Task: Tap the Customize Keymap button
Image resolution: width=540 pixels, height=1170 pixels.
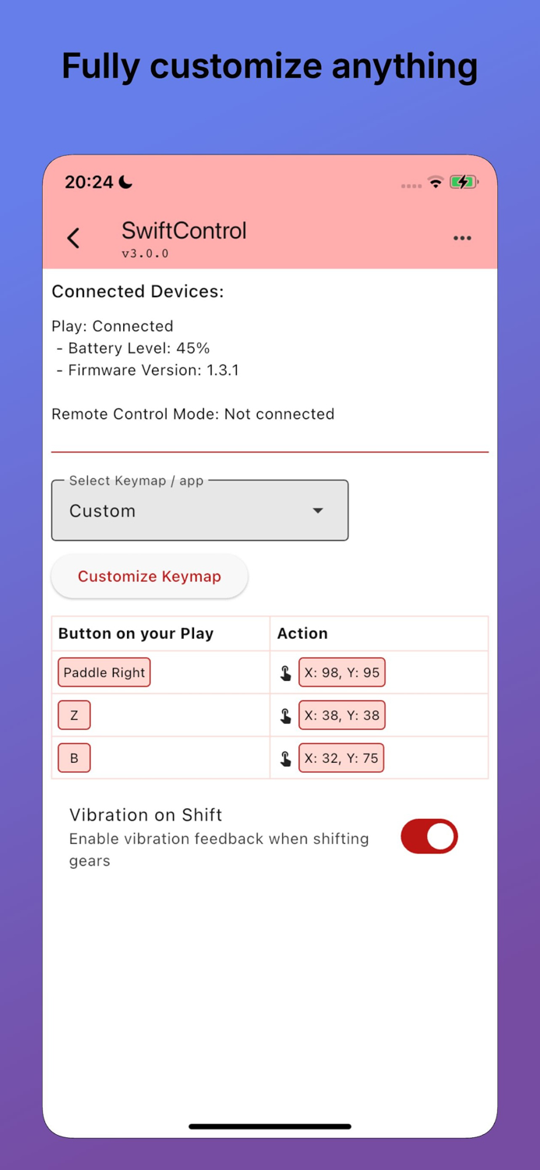Action: point(149,576)
